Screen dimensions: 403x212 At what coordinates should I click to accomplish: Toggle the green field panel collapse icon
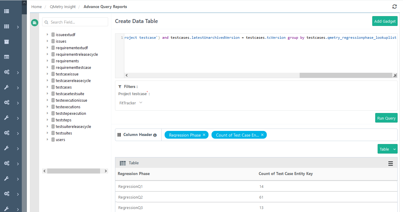[35, 22]
